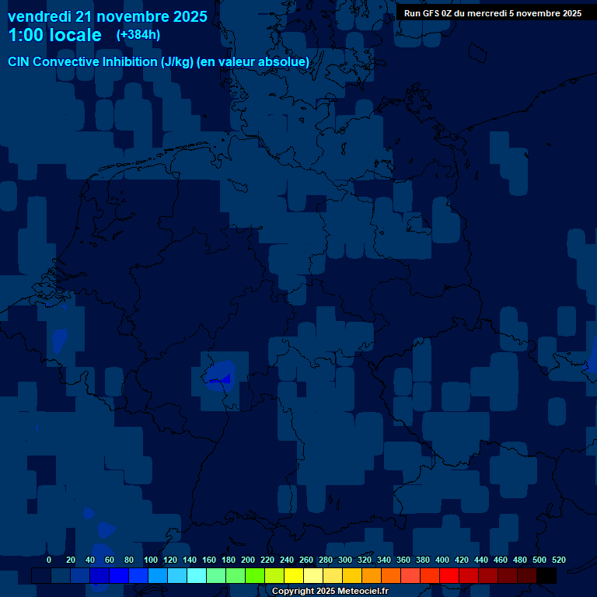This screenshot has width=597, height=597.
Task: Select the yellow swatch between 240 and 260
Action: [294, 575]
